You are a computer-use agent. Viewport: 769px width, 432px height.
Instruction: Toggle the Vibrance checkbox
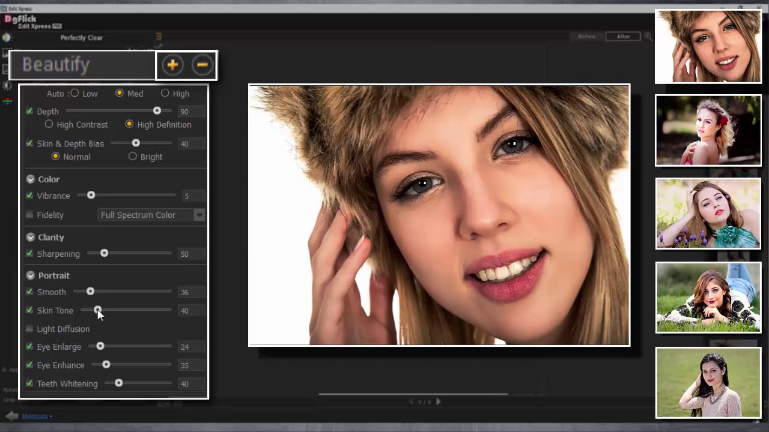tap(29, 196)
